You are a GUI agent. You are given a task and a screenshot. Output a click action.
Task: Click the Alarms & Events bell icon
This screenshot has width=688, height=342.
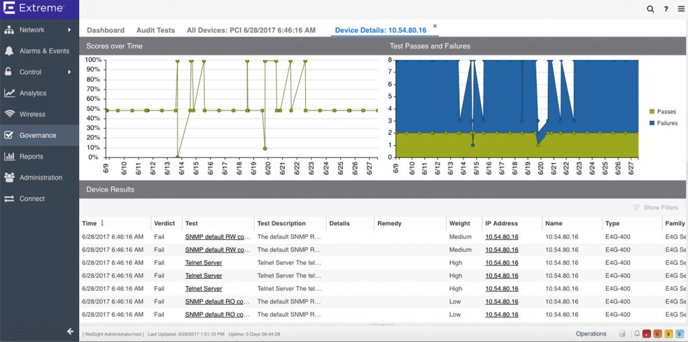tap(9, 51)
